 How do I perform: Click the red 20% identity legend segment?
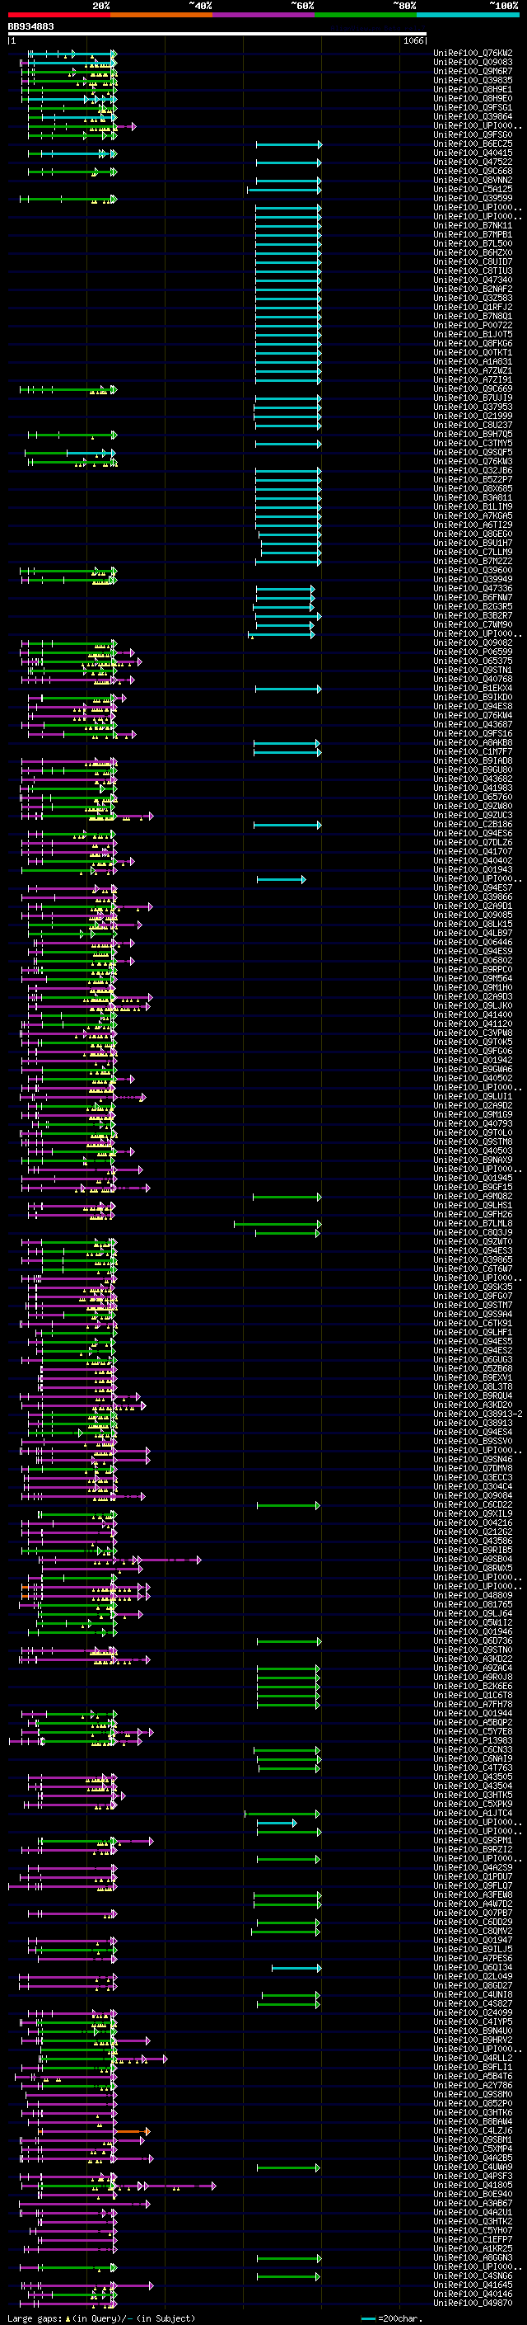[x=59, y=15]
